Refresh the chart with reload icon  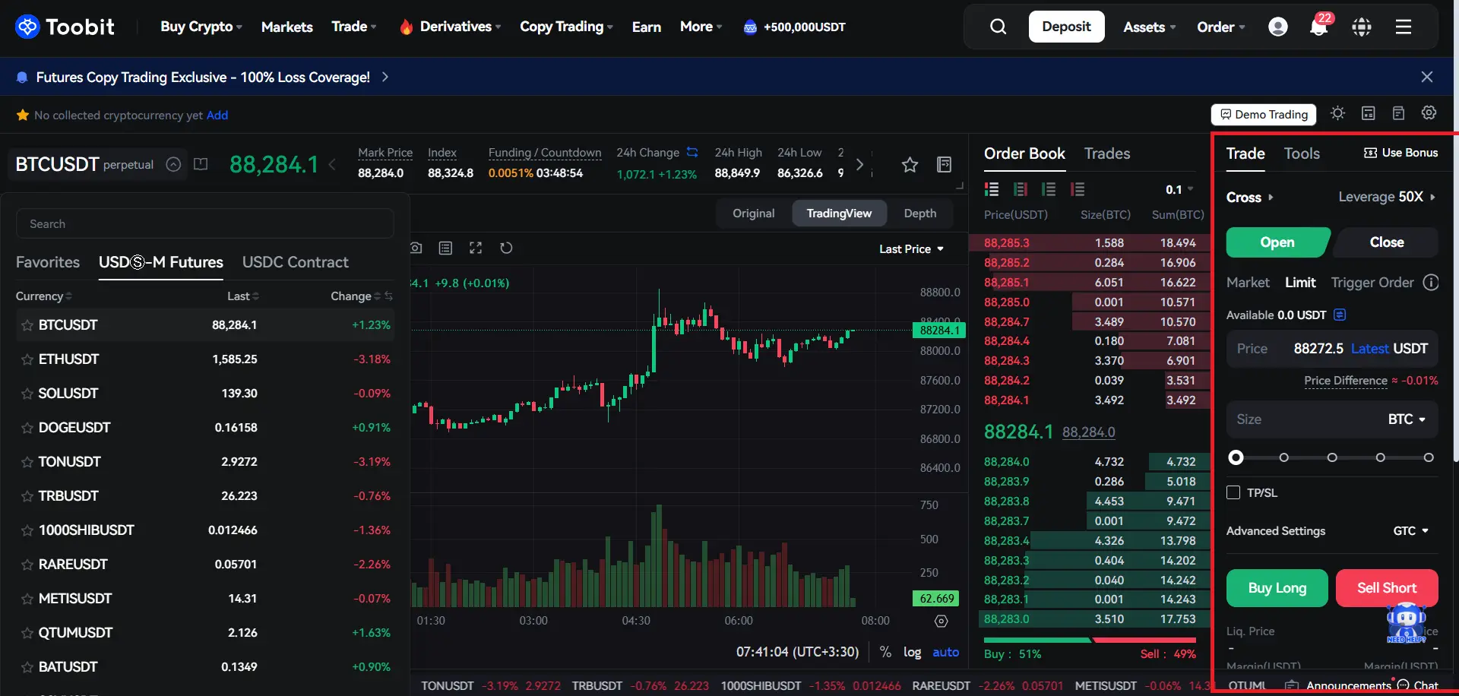[506, 248]
